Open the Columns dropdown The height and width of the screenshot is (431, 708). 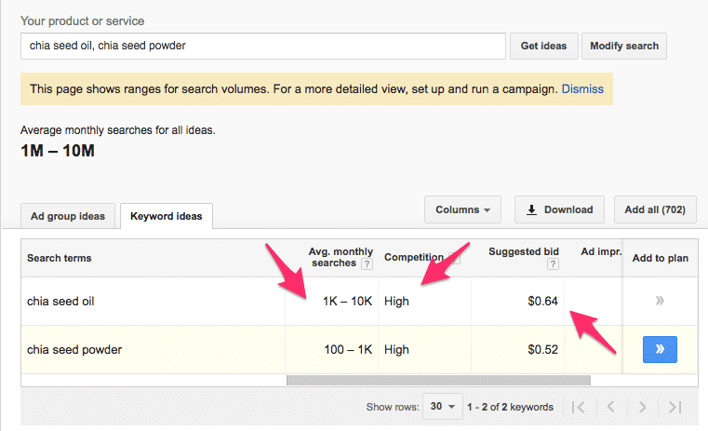click(462, 209)
